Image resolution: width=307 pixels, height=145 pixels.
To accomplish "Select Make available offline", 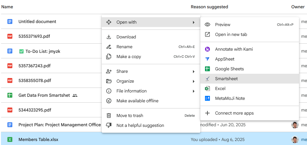I will click(x=151, y=101).
